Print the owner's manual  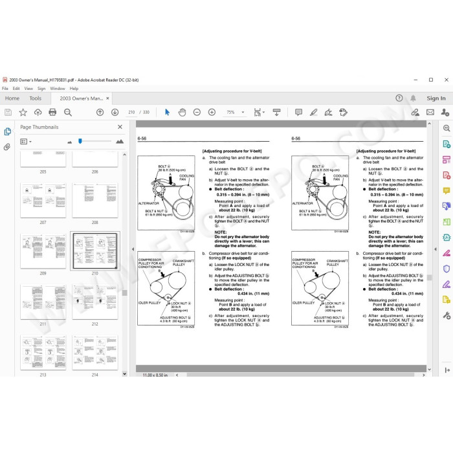click(x=52, y=113)
